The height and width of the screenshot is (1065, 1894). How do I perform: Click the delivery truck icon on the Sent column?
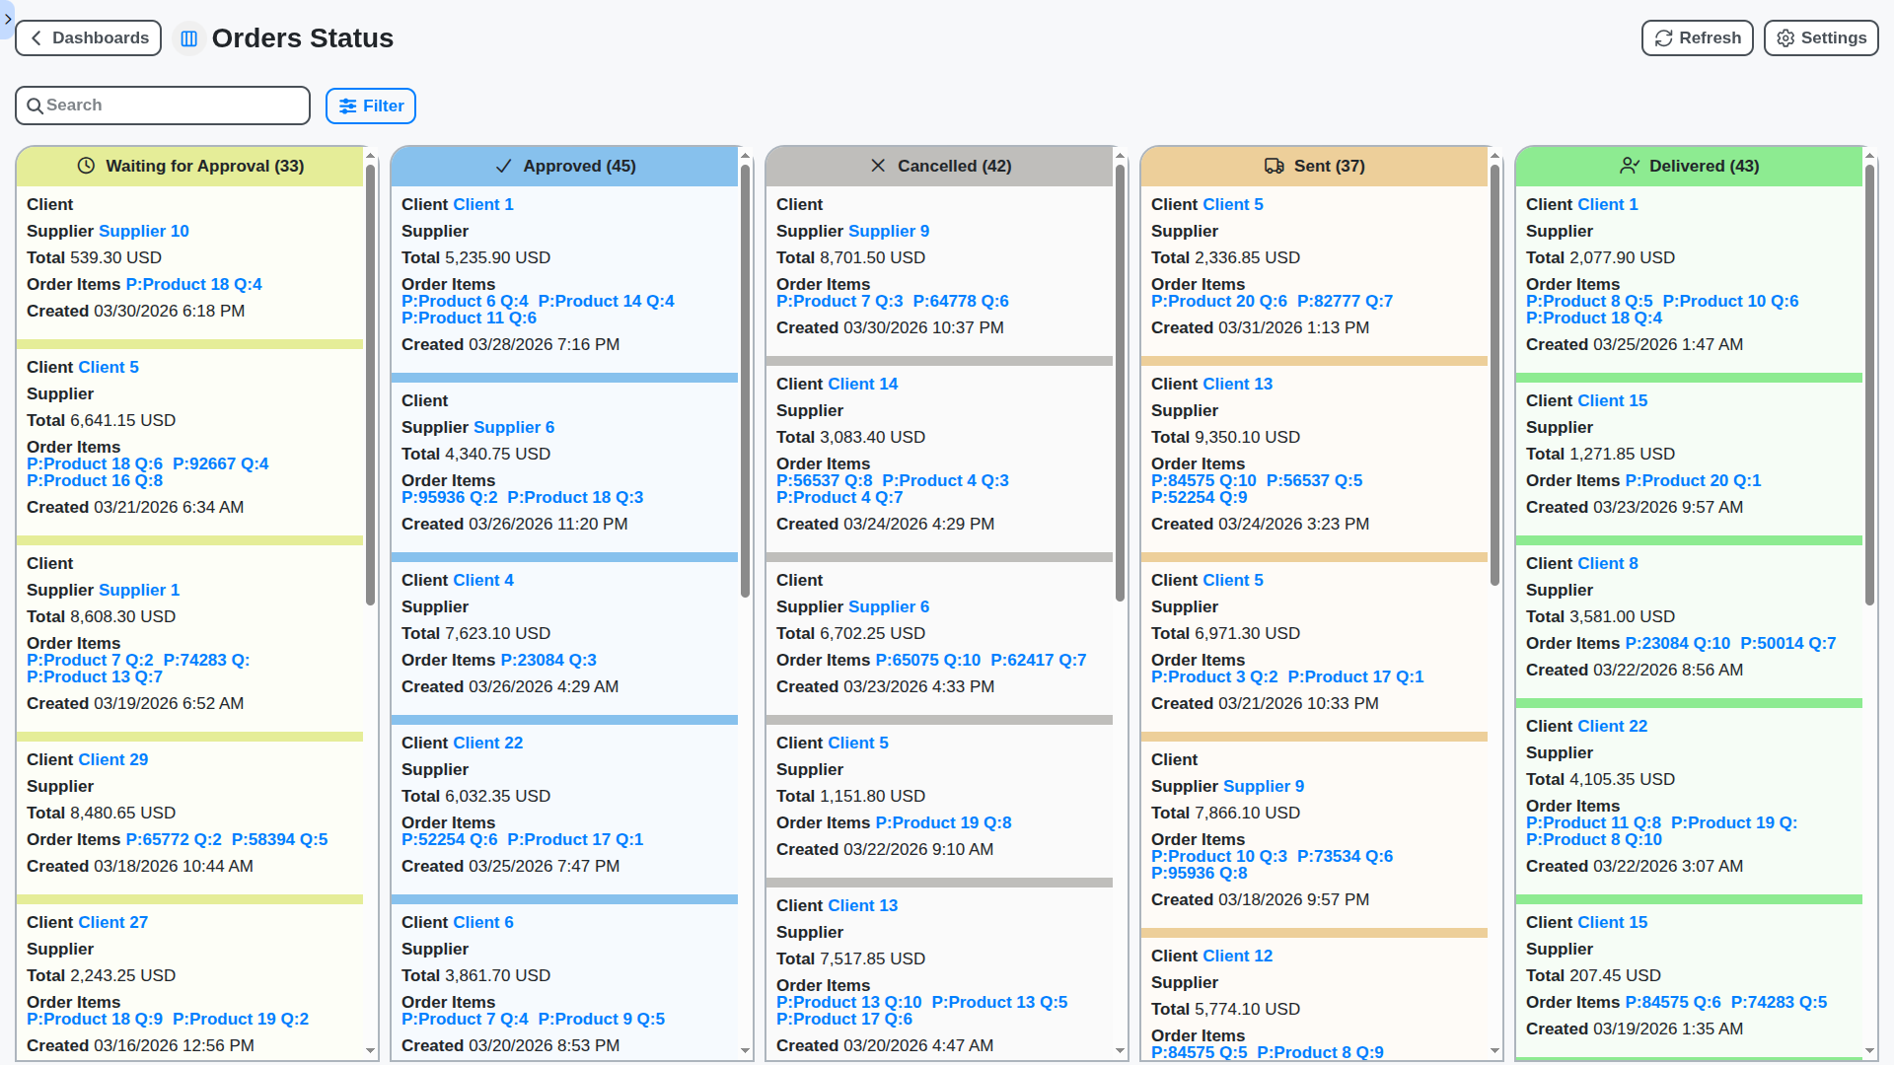click(1275, 166)
